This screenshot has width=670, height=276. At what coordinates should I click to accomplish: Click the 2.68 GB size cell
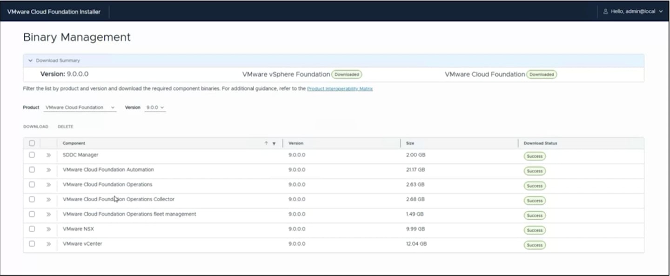[415, 199]
